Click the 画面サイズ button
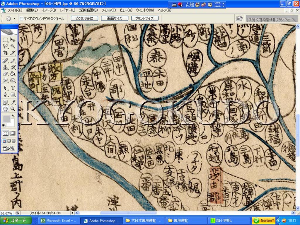The height and width of the screenshot is (225, 300). point(115,18)
